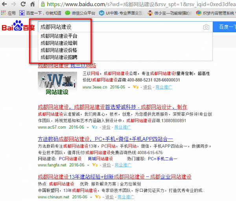
Task: Expand dropdown arrow beside www.chinaun.net date
Action: [91, 197]
